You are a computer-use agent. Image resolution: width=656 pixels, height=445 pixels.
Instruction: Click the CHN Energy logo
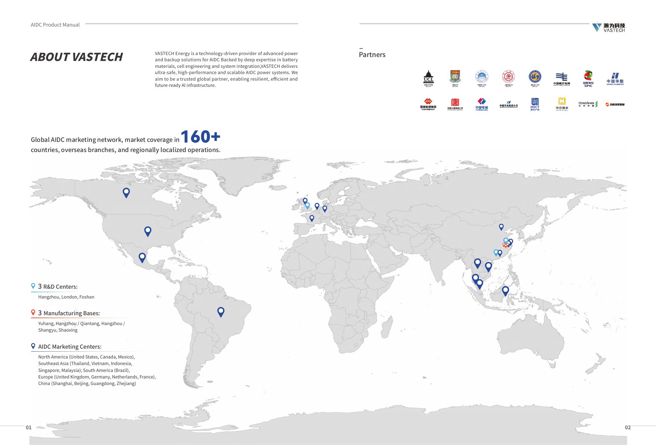tap(428, 104)
